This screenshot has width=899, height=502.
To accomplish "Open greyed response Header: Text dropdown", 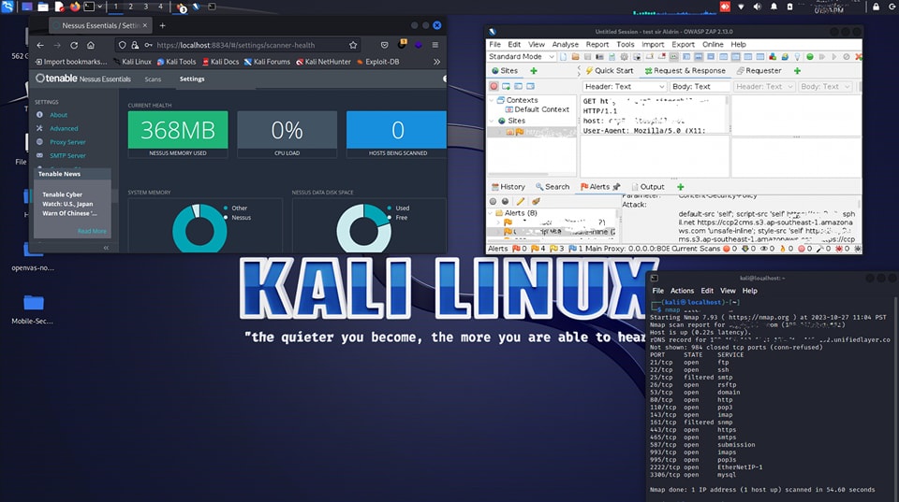I will (764, 86).
